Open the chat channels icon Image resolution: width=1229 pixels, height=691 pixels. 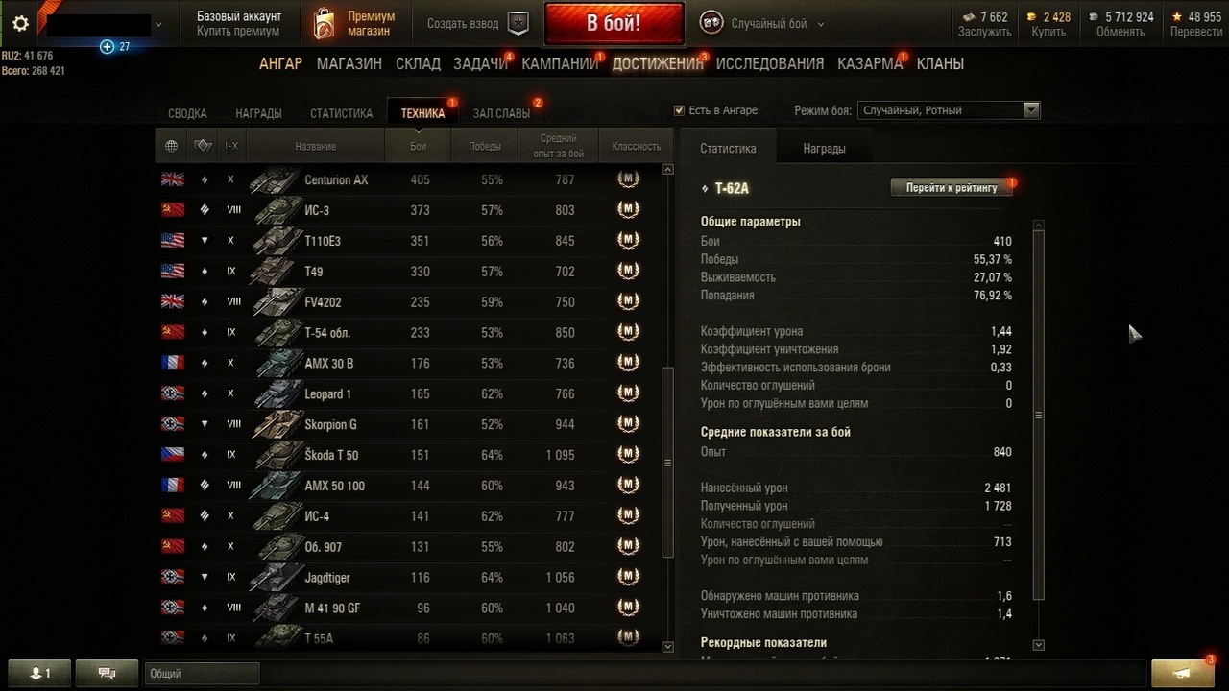(x=107, y=673)
